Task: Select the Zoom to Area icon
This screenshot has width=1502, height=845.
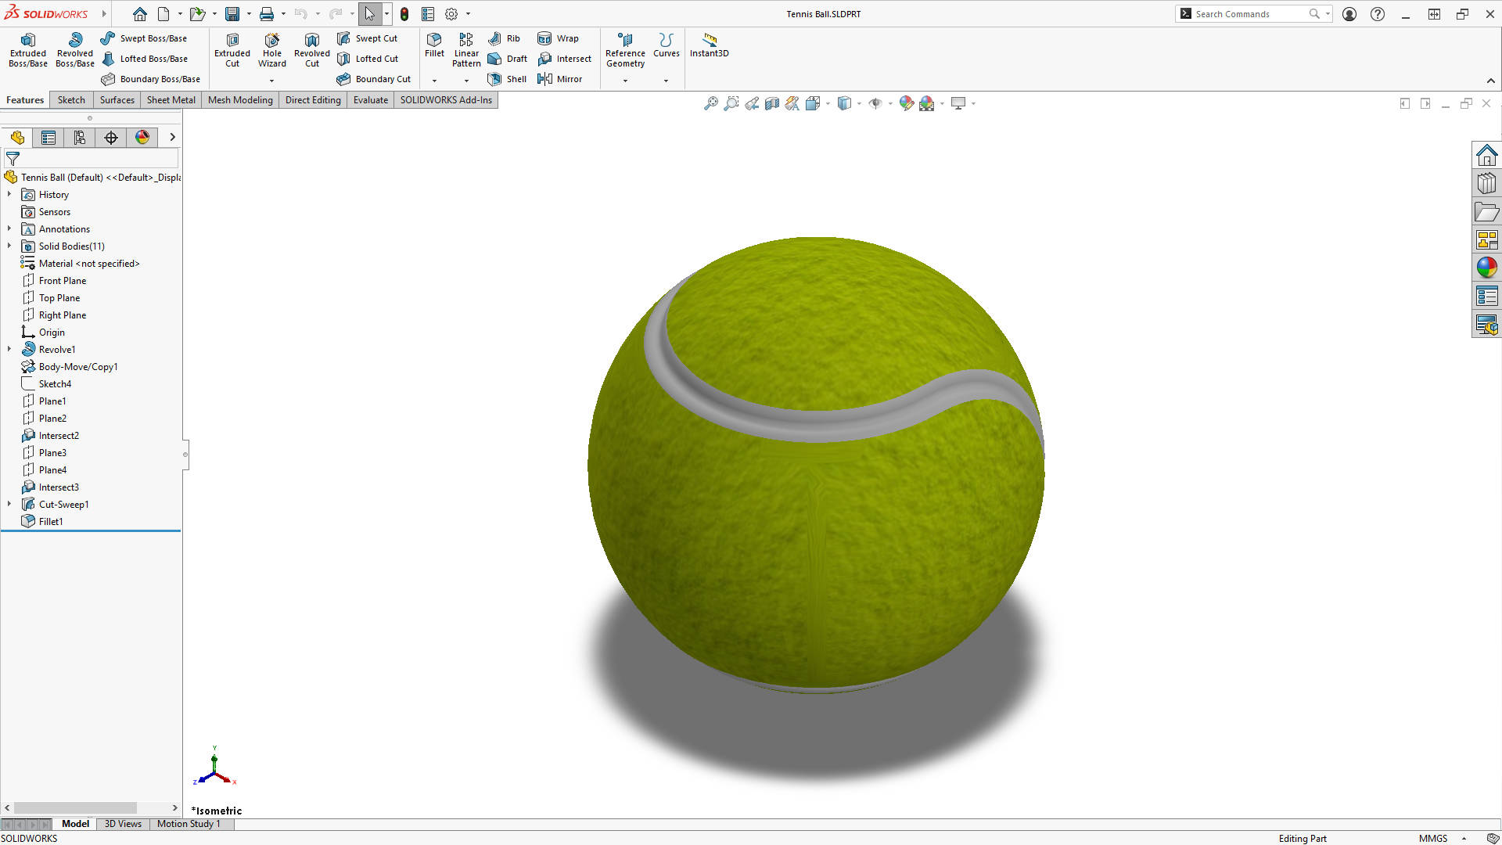Action: coord(731,102)
